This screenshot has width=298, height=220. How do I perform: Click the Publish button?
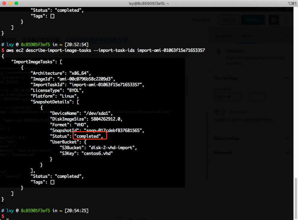tap(253, 20)
